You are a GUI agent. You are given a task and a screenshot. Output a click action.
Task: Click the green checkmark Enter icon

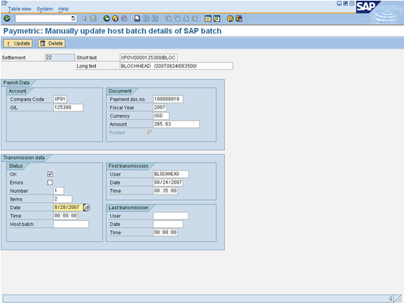pyautogui.click(x=7, y=18)
